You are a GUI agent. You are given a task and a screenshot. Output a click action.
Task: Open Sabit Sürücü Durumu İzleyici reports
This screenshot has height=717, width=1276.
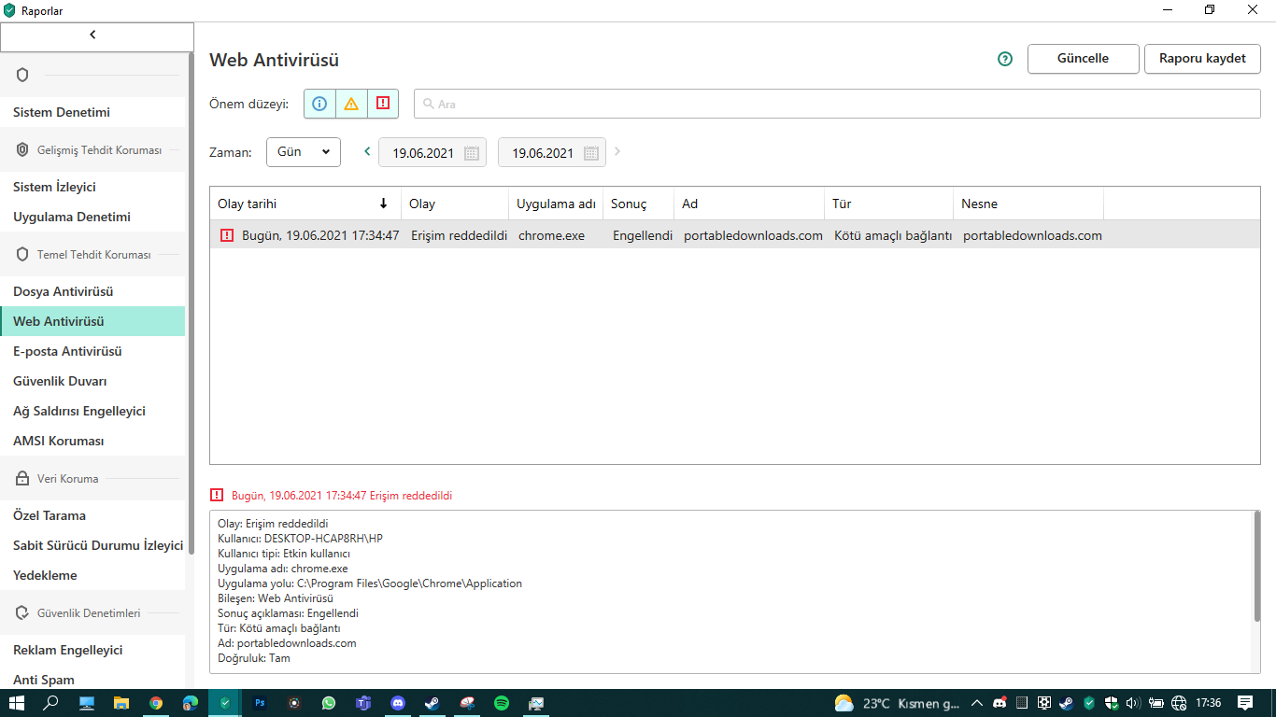point(92,545)
